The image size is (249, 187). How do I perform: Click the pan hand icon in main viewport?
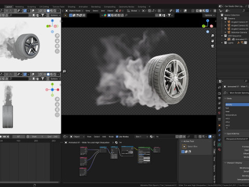click(x=213, y=41)
